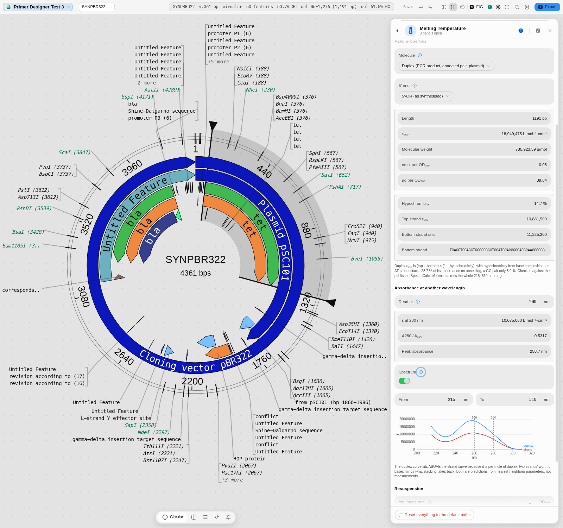Show info for Read at wavelength
563x528 pixels.
coord(418,302)
